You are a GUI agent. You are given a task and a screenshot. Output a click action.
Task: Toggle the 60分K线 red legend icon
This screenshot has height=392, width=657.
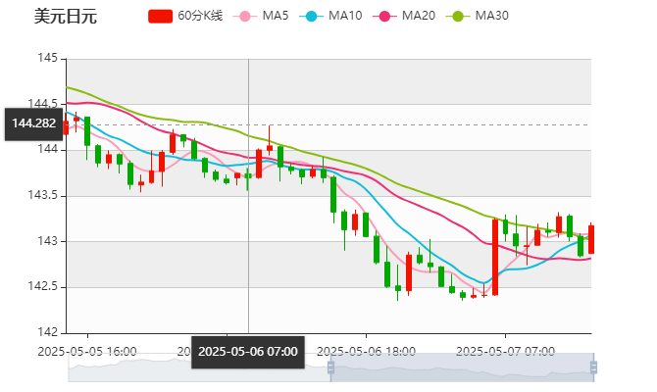click(160, 17)
